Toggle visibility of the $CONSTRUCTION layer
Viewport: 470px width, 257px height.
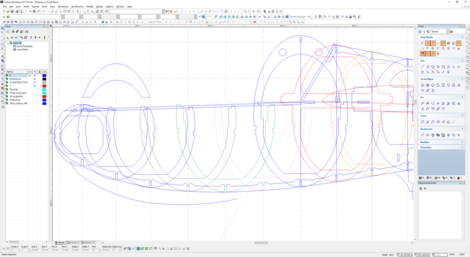tap(35, 82)
